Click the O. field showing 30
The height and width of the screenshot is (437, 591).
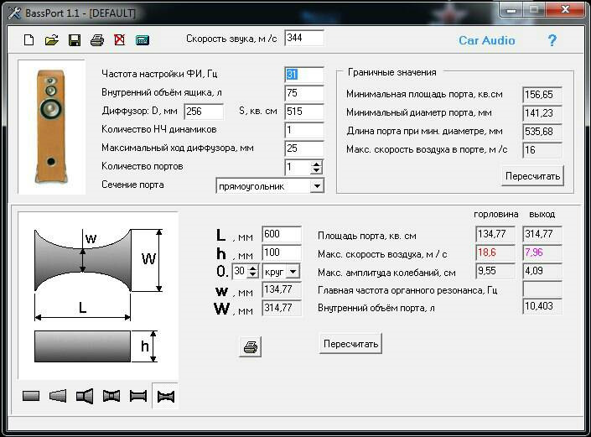click(241, 271)
